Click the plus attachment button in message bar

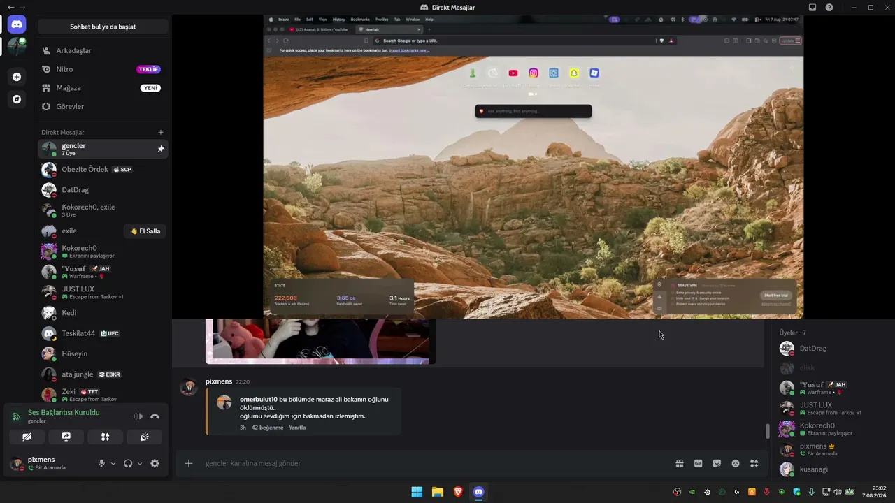click(189, 463)
